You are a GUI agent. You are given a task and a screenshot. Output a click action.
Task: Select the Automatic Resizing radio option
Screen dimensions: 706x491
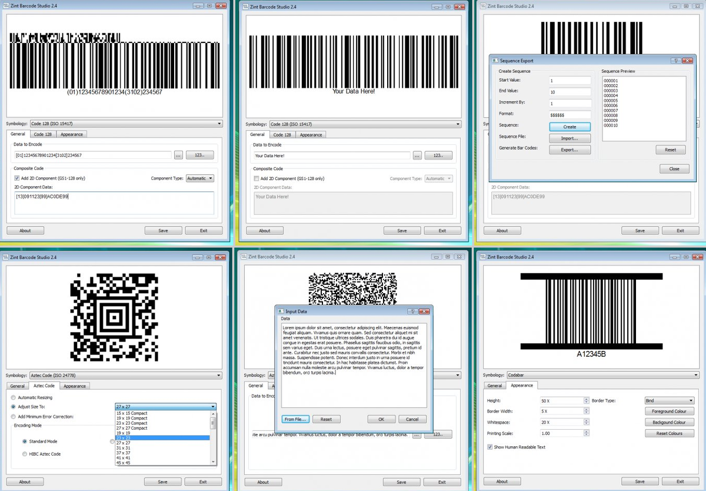[x=14, y=397]
